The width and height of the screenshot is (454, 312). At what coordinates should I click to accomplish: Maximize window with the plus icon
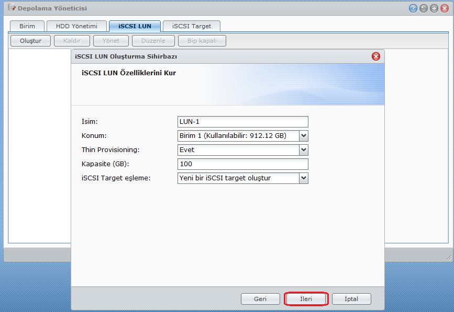click(x=434, y=8)
